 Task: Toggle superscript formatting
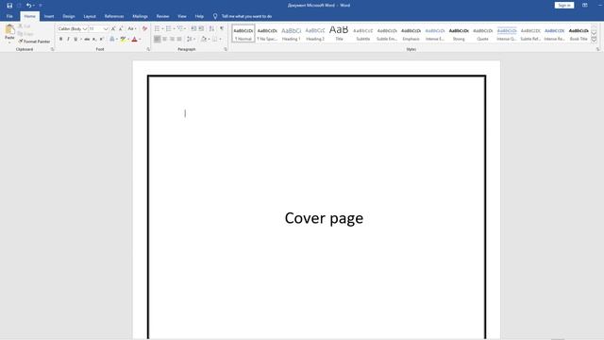coord(102,39)
